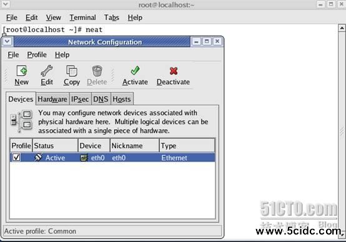Sort devices by Nickname column header

[x=135, y=146]
